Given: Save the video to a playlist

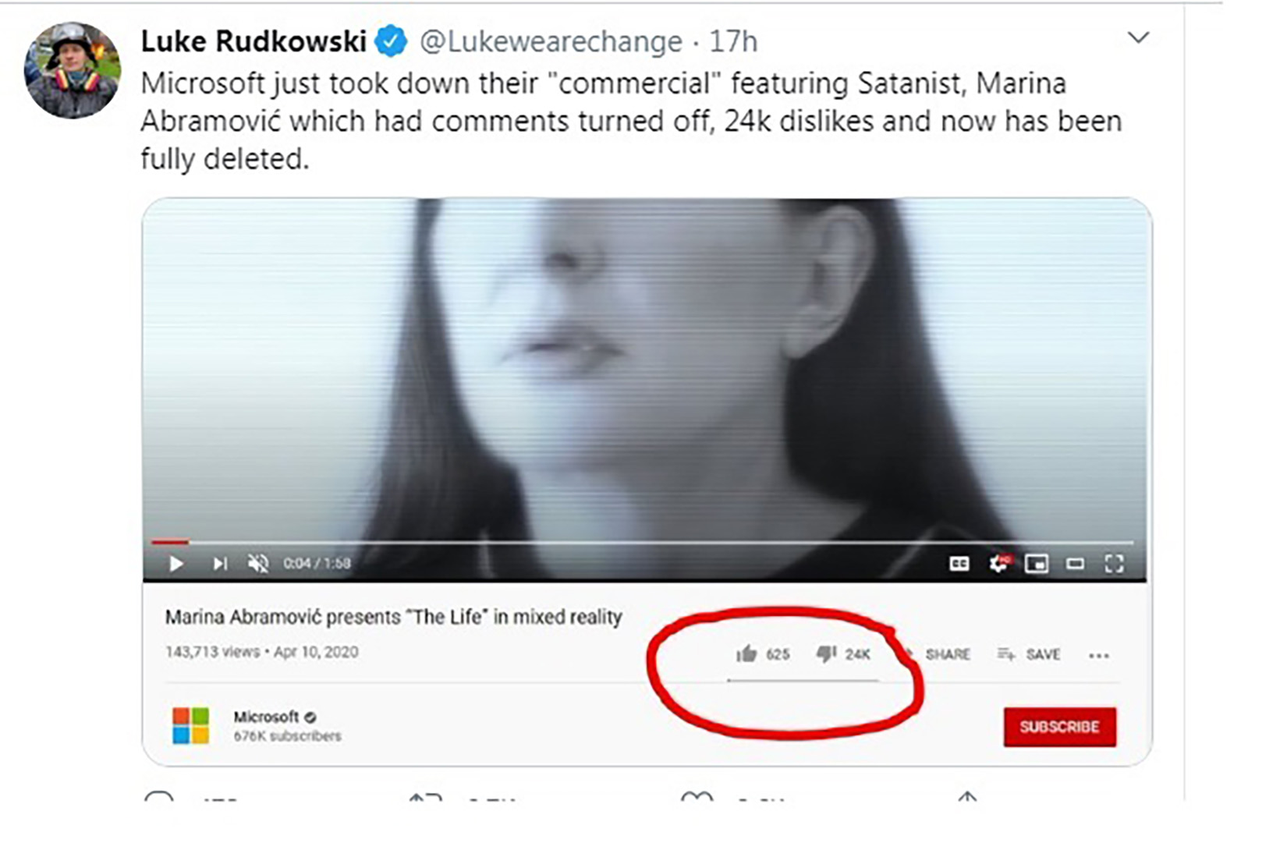Looking at the screenshot, I should (1030, 654).
